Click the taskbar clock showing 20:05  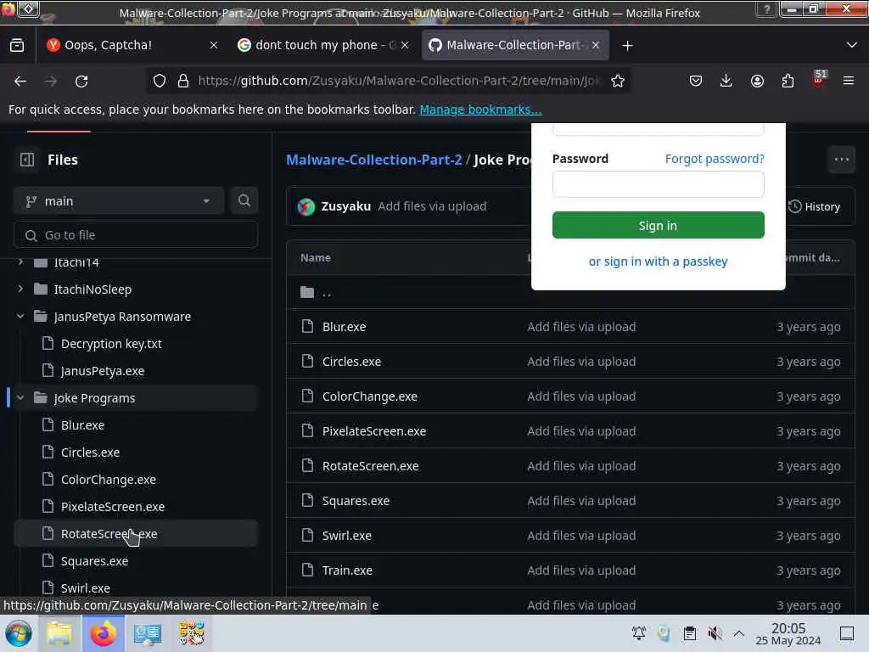click(x=788, y=634)
